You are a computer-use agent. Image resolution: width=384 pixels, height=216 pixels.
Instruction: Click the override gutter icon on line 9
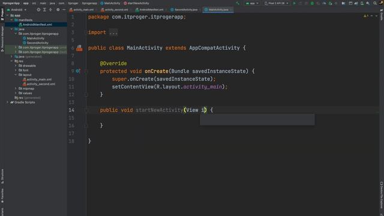tap(78, 71)
